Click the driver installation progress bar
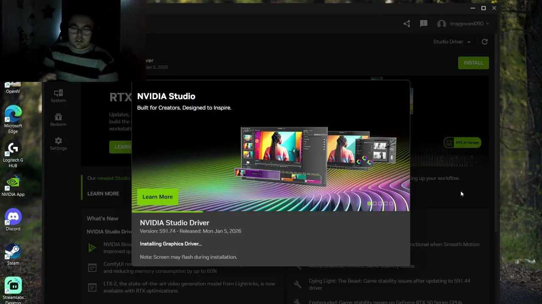 [271, 212]
